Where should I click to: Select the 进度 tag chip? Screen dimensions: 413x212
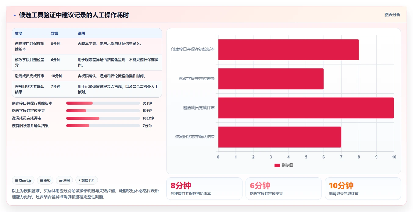point(64,180)
